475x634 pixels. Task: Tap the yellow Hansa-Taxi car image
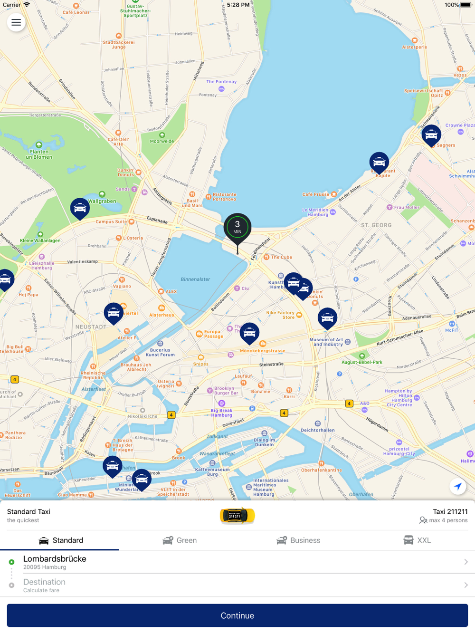tap(237, 516)
